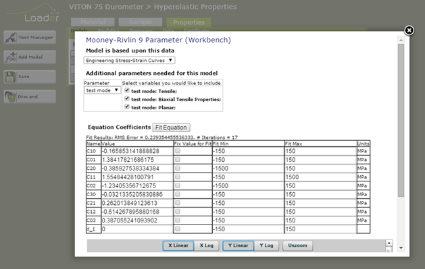This screenshot has height=269, width=425.
Task: Check Fix Value for Fit for C10
Action: coord(178,151)
